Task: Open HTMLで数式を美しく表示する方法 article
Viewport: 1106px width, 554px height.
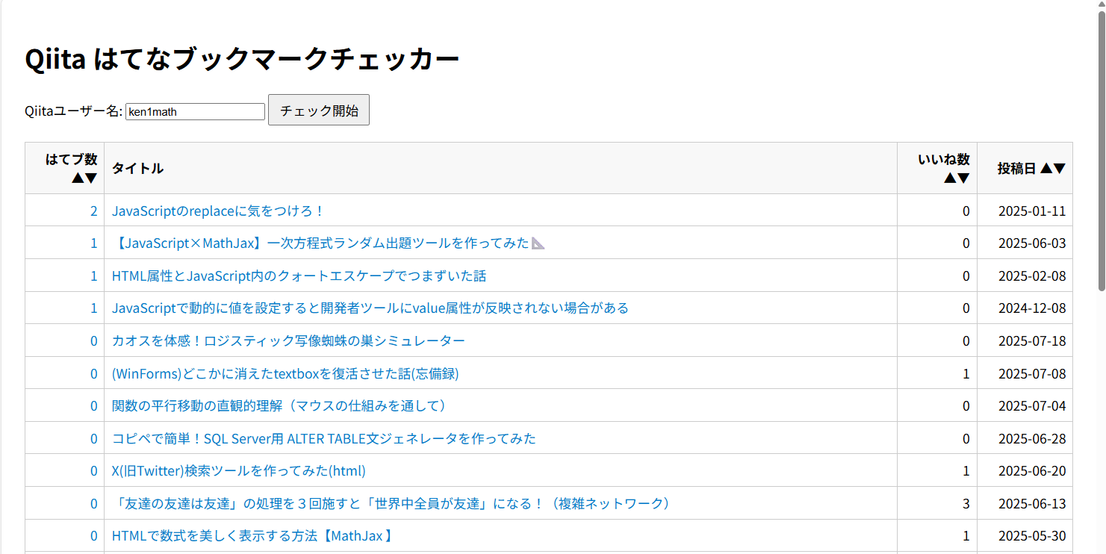Action: (252, 535)
